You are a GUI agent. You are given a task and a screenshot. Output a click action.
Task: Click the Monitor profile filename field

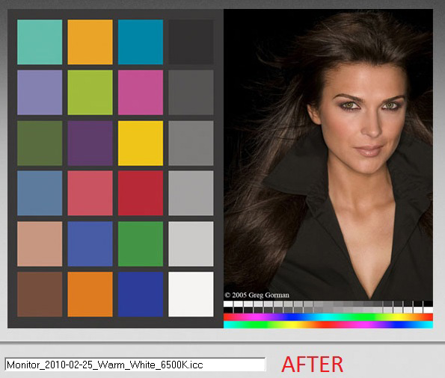pyautogui.click(x=135, y=365)
